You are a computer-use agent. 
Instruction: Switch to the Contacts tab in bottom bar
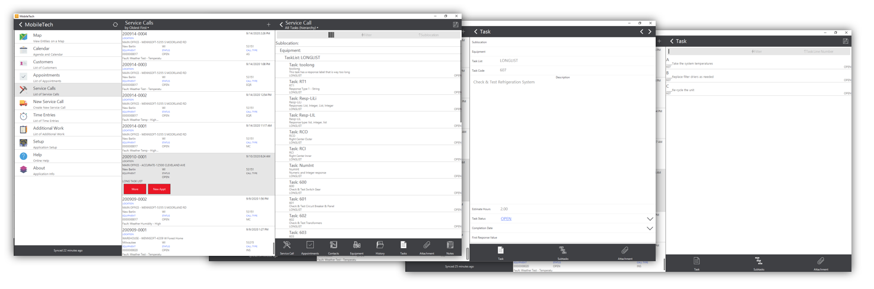coord(333,247)
